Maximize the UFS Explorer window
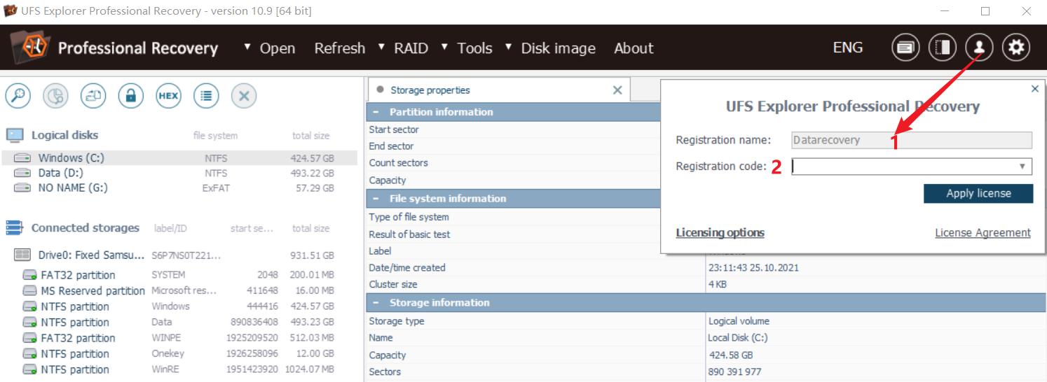The height and width of the screenshot is (382, 1047). 985,11
